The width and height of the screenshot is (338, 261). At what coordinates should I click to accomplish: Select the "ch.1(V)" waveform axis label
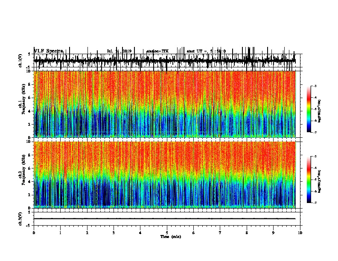point(20,61)
